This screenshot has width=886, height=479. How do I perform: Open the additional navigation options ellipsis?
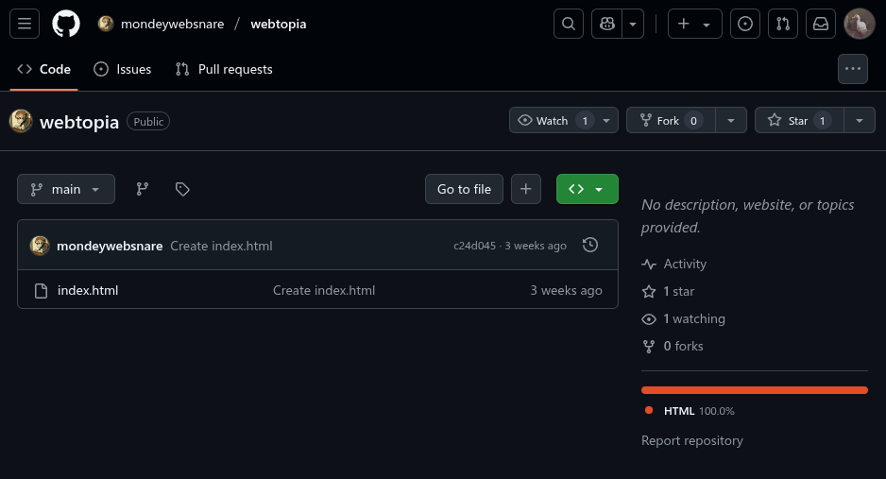pos(853,69)
